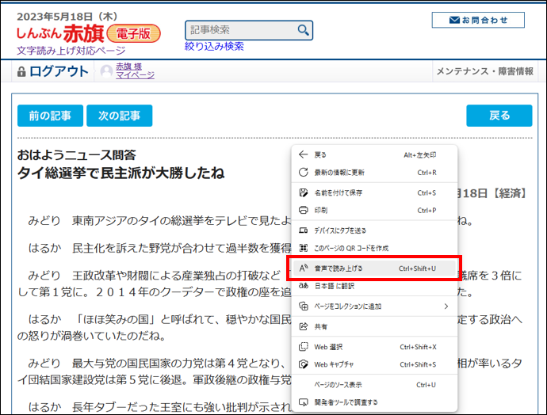
Task: Click the magnifier search icon
Action: click(x=303, y=30)
